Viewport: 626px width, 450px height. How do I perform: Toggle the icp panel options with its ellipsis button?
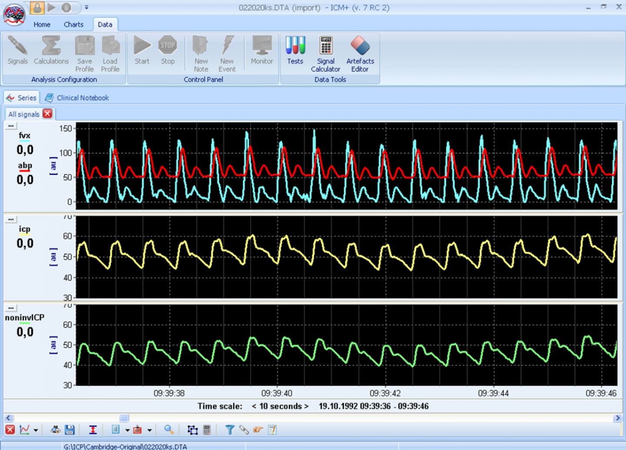pos(10,218)
